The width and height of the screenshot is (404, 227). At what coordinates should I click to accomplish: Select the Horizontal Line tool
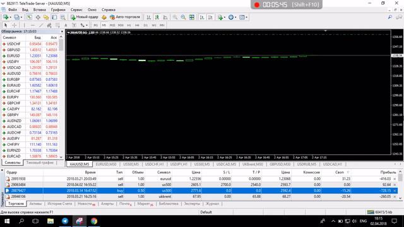pos(32,25)
